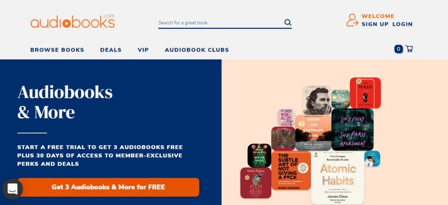This screenshot has height=205, width=448.
Task: Click the audiobooks.com logo
Action: click(73, 21)
